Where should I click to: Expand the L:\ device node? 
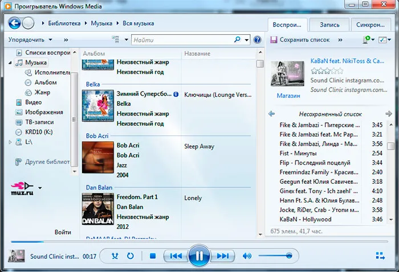10,142
